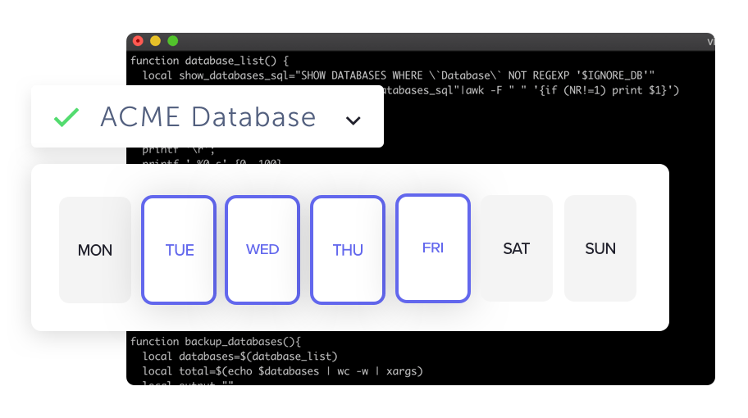
Task: Deselect the TUE day tile
Action: tap(180, 249)
